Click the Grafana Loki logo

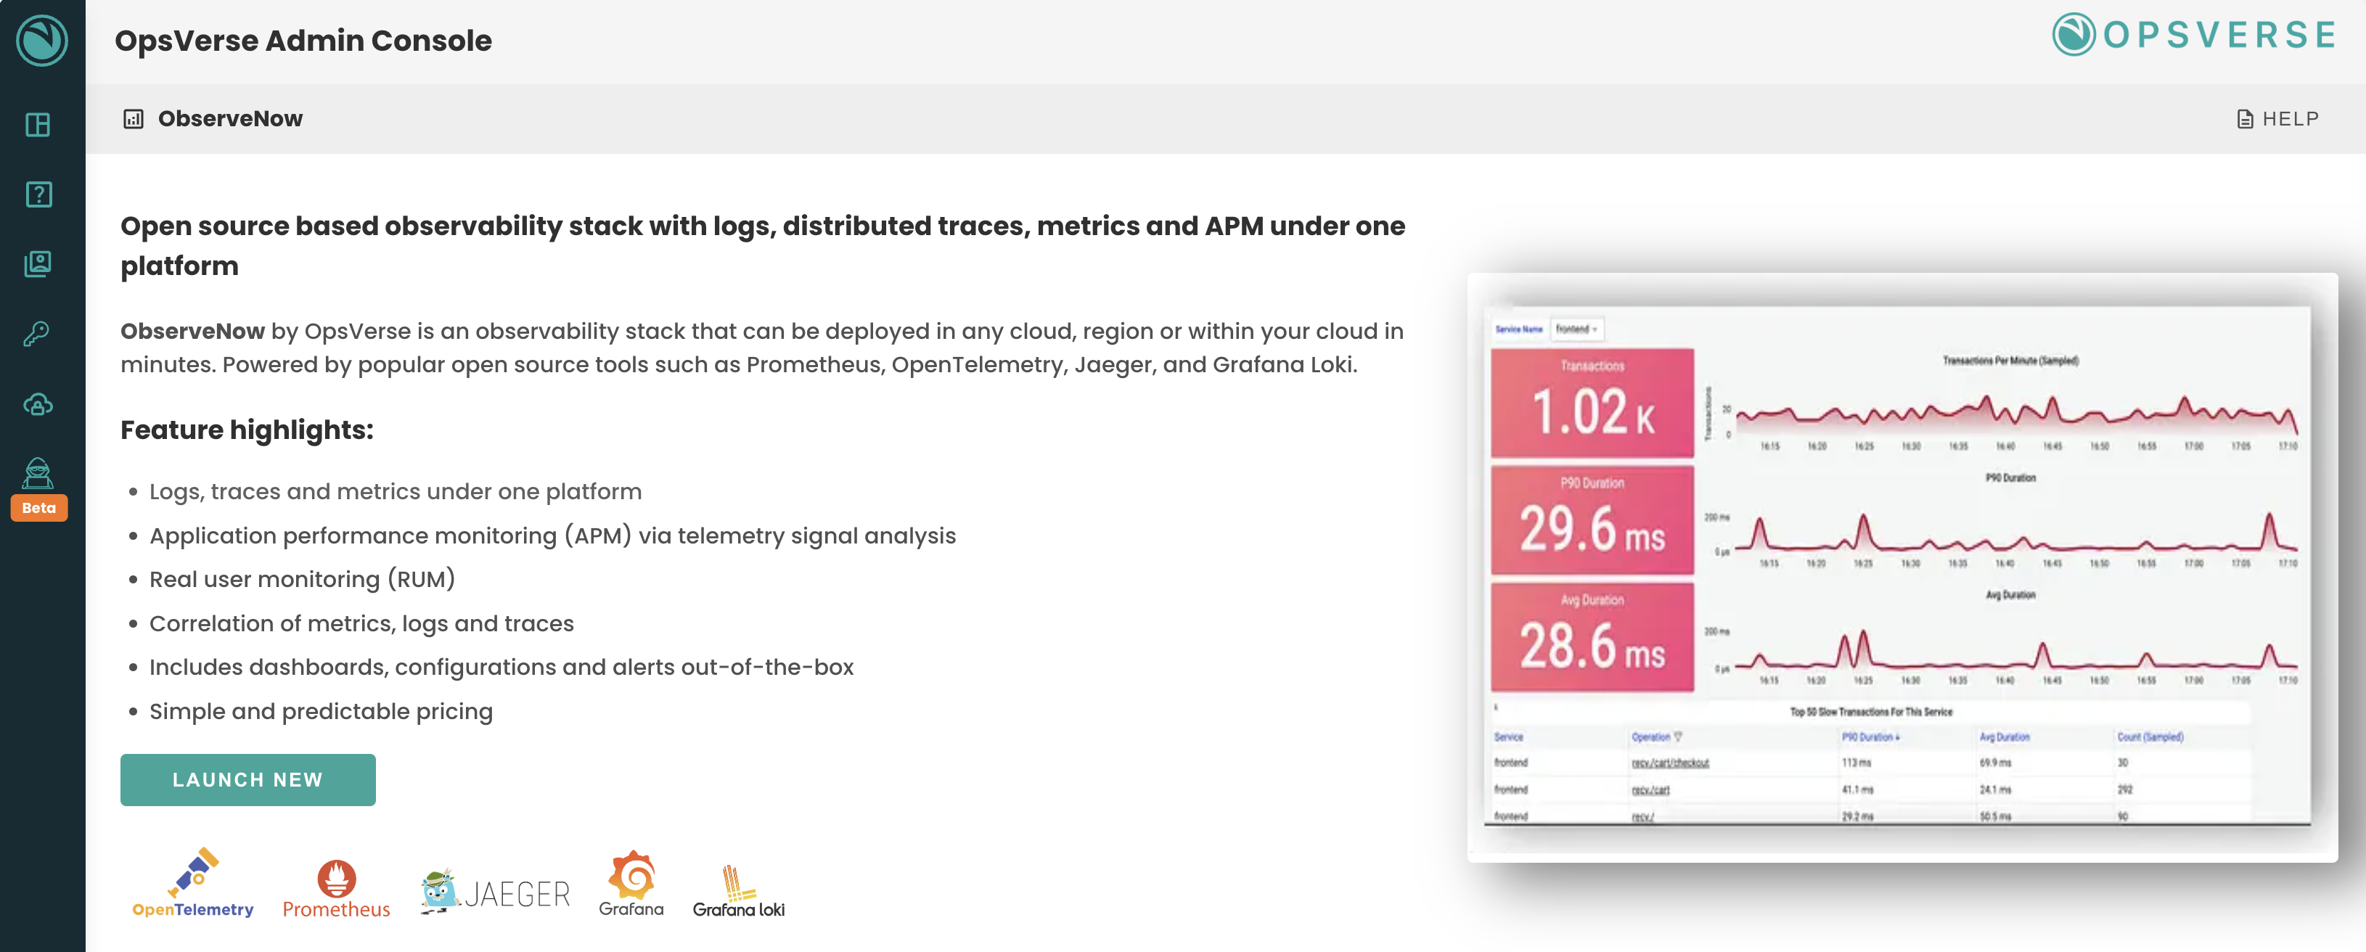(x=738, y=890)
